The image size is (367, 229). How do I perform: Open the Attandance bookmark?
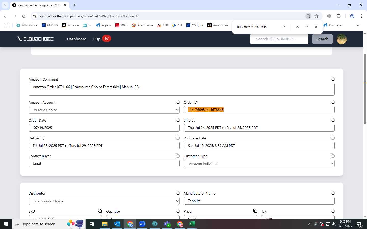27,25
